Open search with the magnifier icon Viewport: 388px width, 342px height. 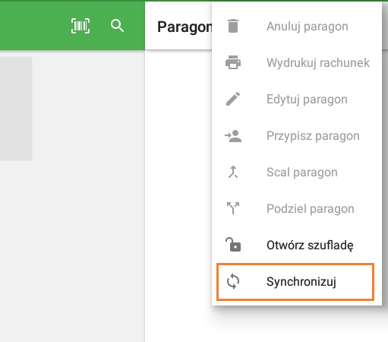pyautogui.click(x=117, y=26)
